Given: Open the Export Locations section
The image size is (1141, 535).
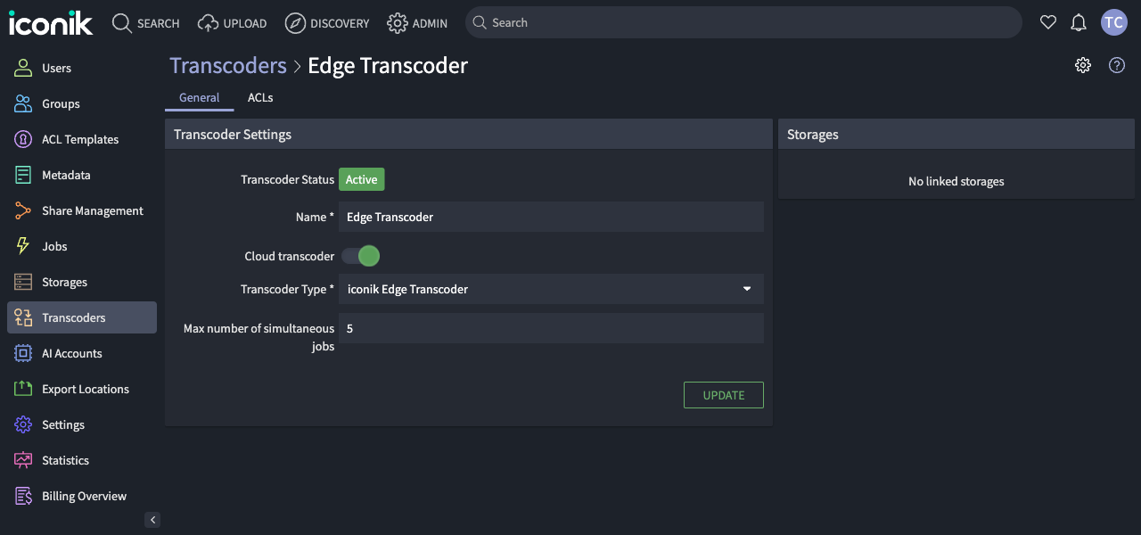Looking at the screenshot, I should coord(85,389).
